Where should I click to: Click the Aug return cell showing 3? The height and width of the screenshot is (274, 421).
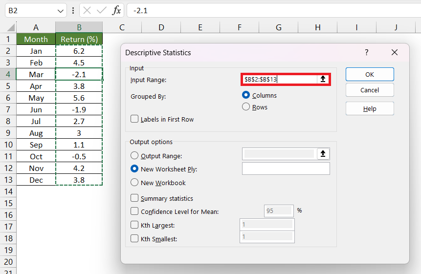coord(79,133)
